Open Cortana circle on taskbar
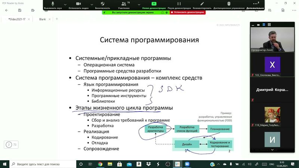 coord(81,164)
